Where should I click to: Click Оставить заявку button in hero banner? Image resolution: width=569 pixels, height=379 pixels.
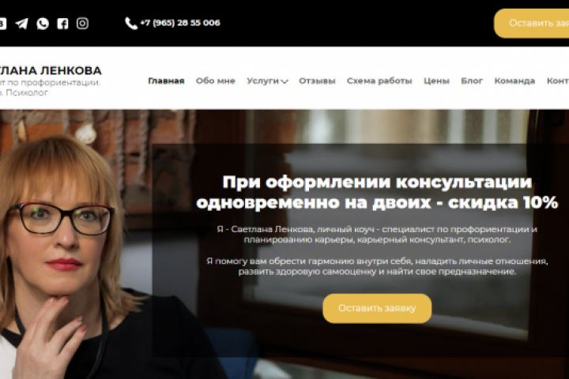coord(377,308)
